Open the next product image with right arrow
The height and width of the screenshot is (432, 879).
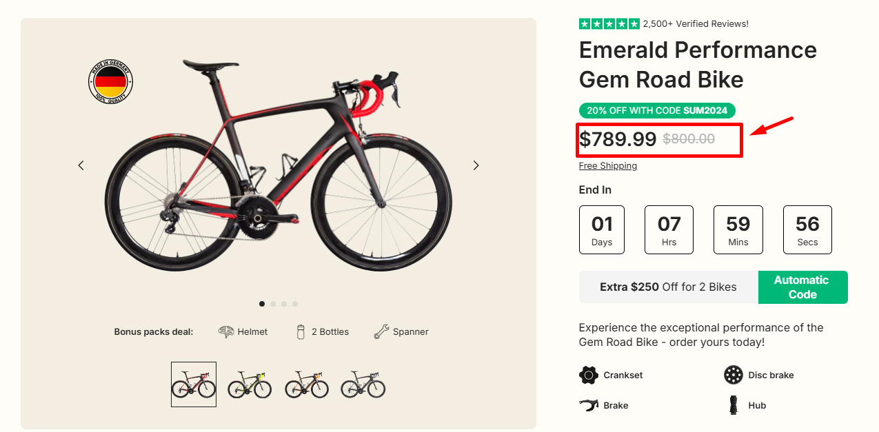click(476, 165)
